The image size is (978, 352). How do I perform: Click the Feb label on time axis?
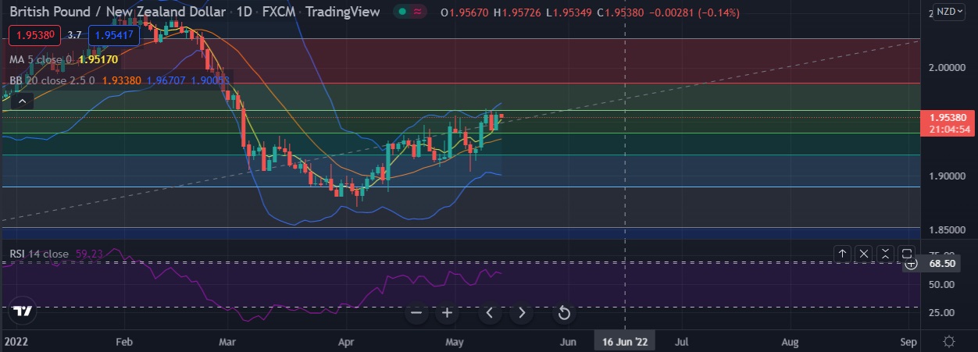pos(124,342)
